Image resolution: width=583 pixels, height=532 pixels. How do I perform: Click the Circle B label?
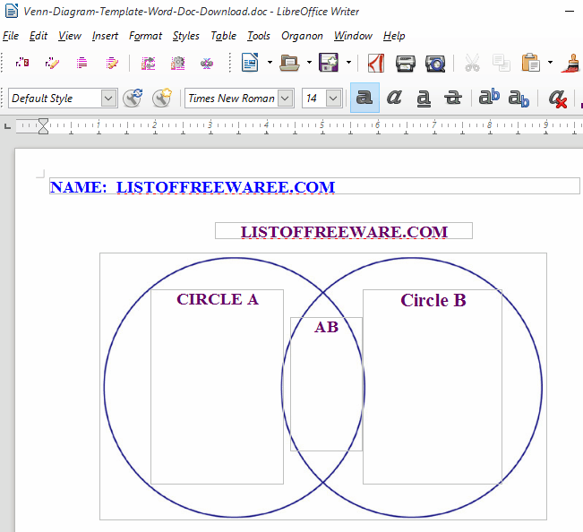tap(433, 300)
